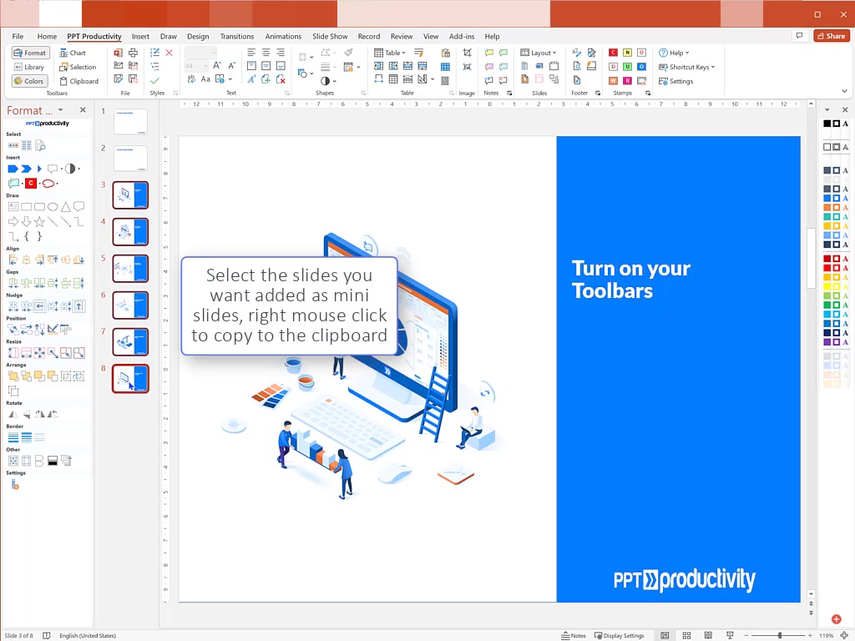
Task: Toggle the Selection toolbar button
Action: 78,67
